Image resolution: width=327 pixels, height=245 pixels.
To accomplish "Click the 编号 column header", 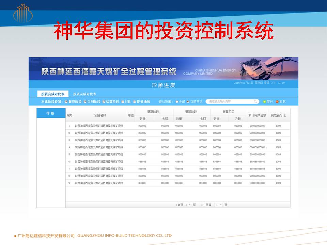I will tap(69, 115).
